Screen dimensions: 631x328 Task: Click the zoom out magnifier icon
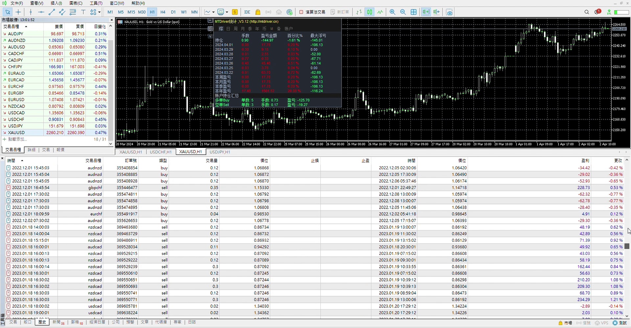[x=403, y=12]
